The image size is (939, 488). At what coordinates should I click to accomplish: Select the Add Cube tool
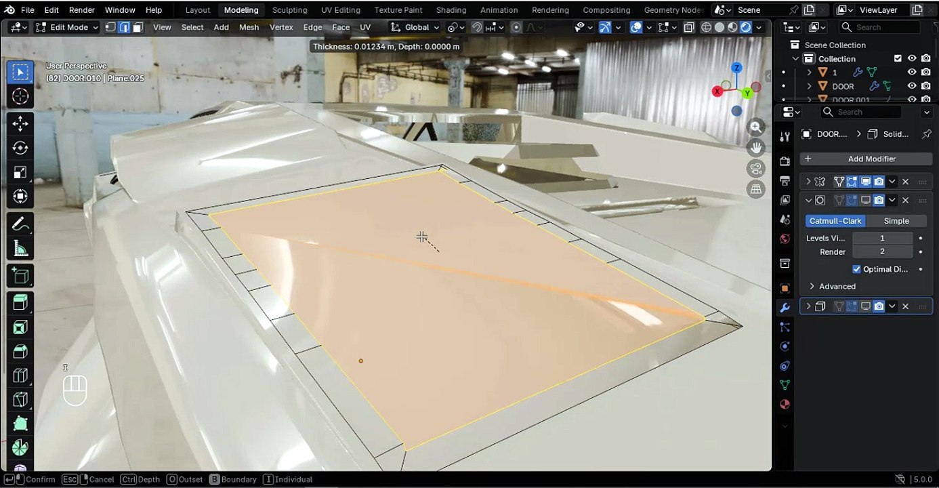tap(20, 275)
